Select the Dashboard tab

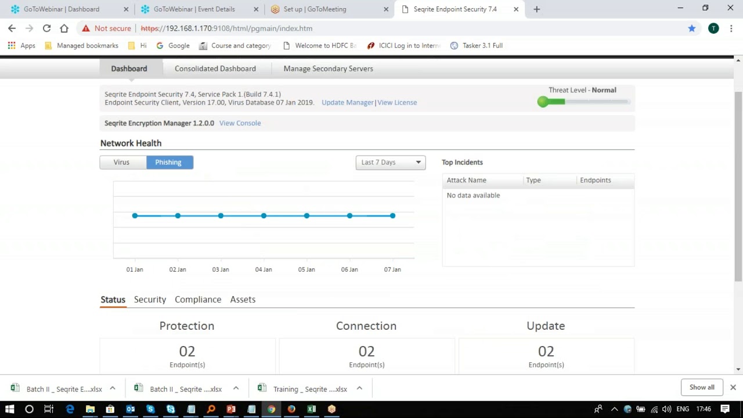click(x=129, y=69)
